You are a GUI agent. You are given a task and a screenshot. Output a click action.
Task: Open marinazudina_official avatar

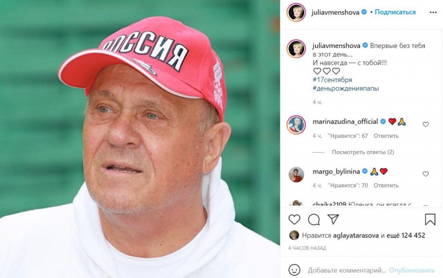point(296,125)
